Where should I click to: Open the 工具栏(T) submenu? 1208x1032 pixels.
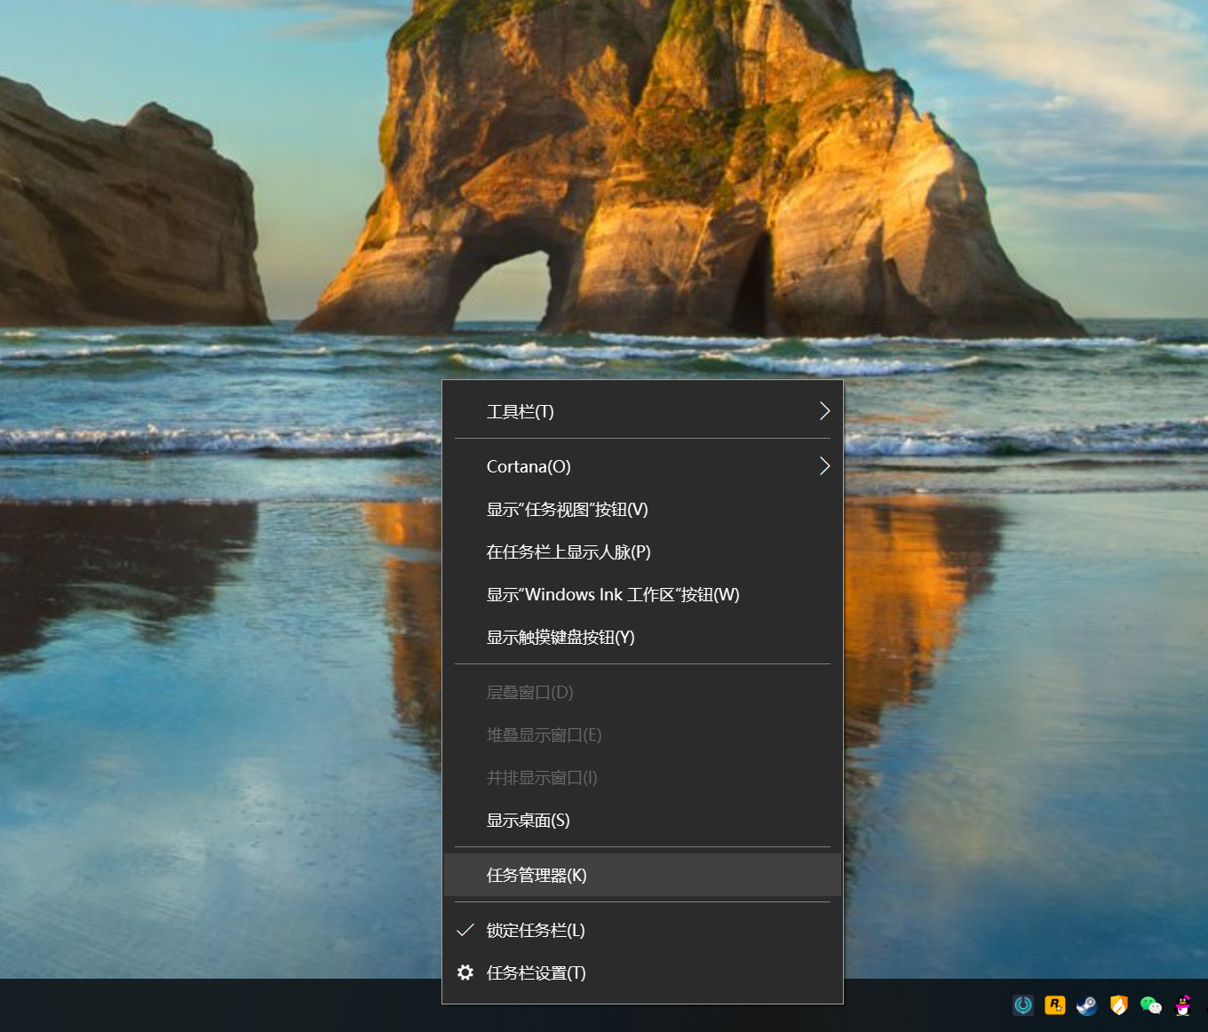(642, 411)
